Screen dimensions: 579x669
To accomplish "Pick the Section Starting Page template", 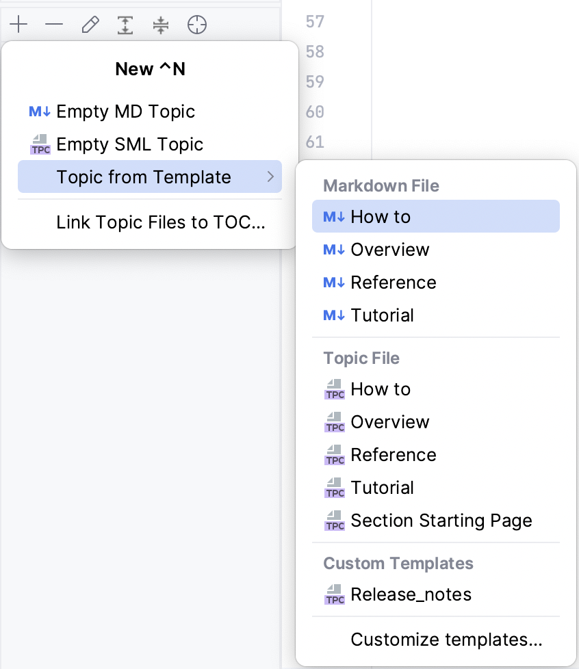I will [441, 521].
